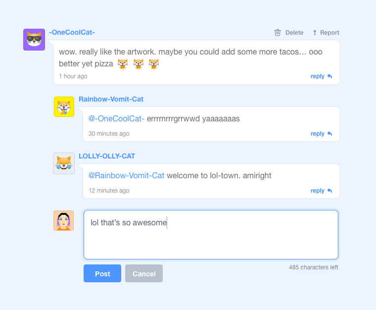
Task: Click the @Rainbow-Vomit-Cat mention link
Action: 126,175
